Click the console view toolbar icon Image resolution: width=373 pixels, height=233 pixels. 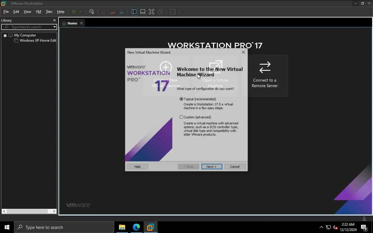click(x=173, y=12)
